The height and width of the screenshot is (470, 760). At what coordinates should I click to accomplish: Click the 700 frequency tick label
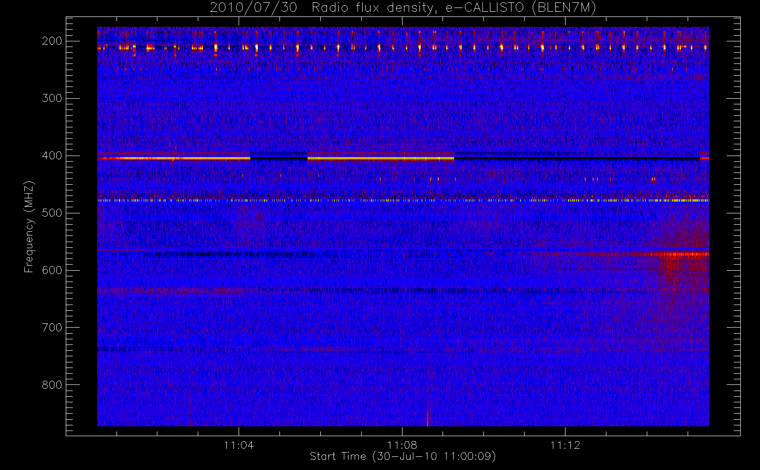click(x=52, y=328)
